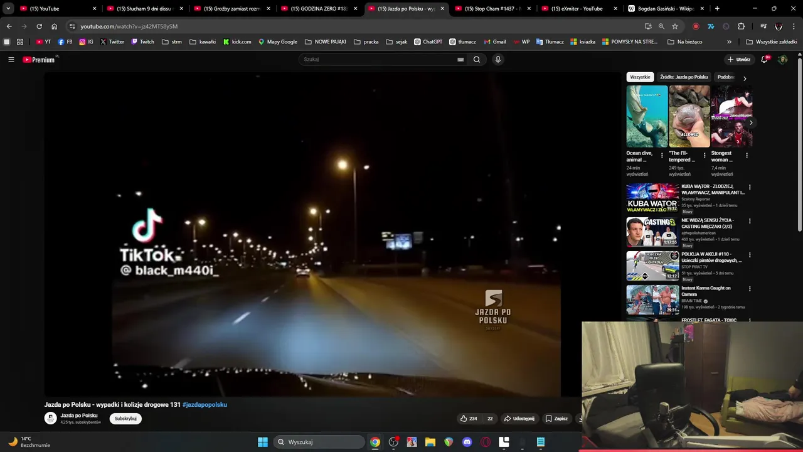Open Chrome three-dot menu
The image size is (803, 452).
click(794, 26)
